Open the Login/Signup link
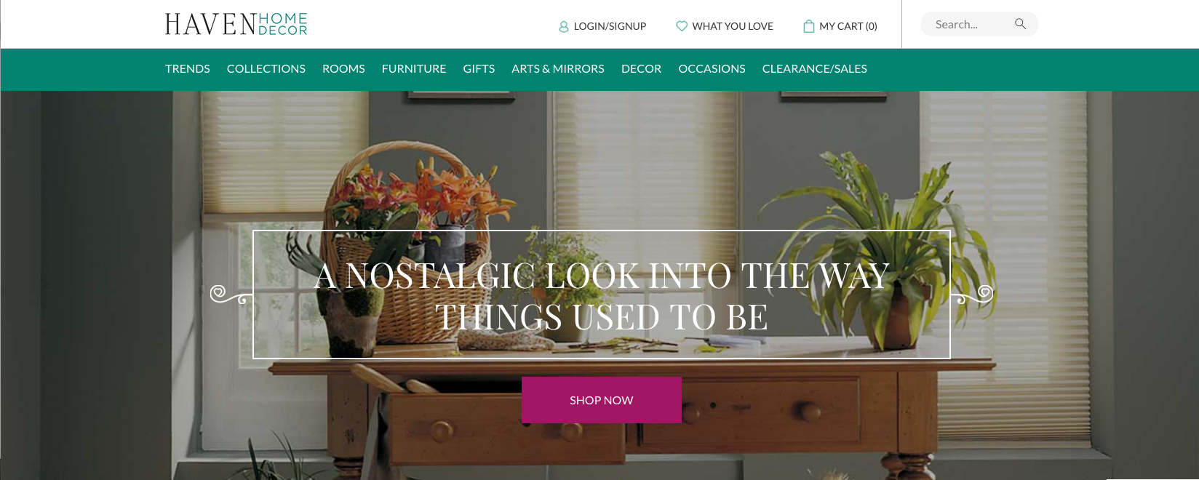Screen dimensions: 1199x480 610,26
